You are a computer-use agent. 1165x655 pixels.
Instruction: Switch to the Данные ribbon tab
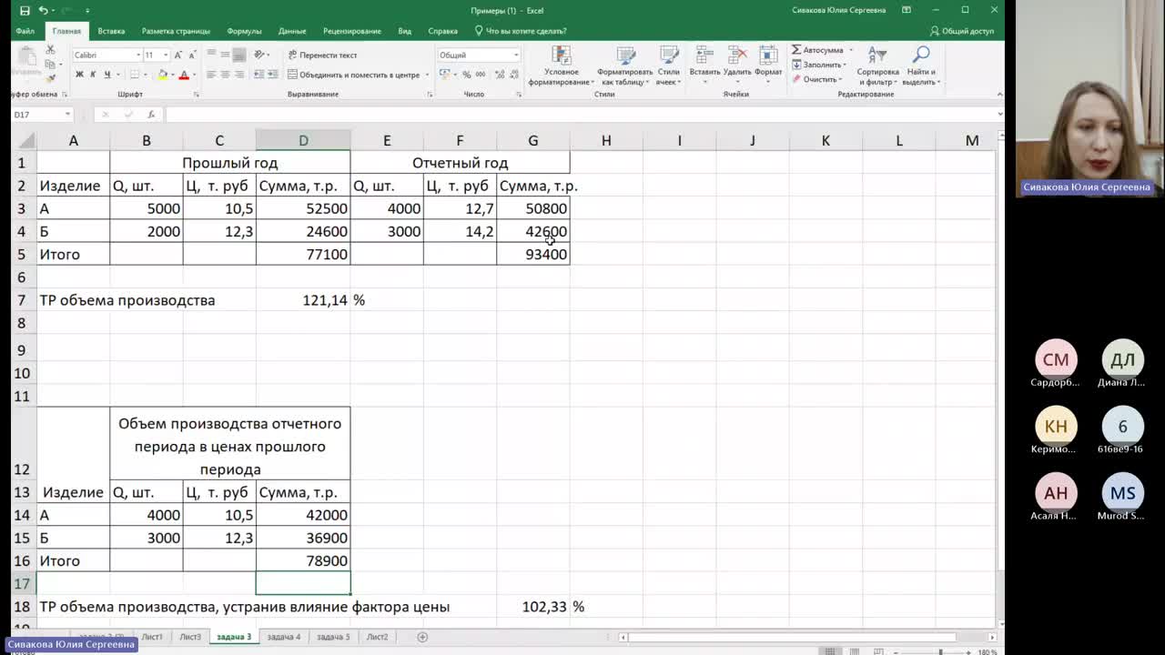coord(292,31)
